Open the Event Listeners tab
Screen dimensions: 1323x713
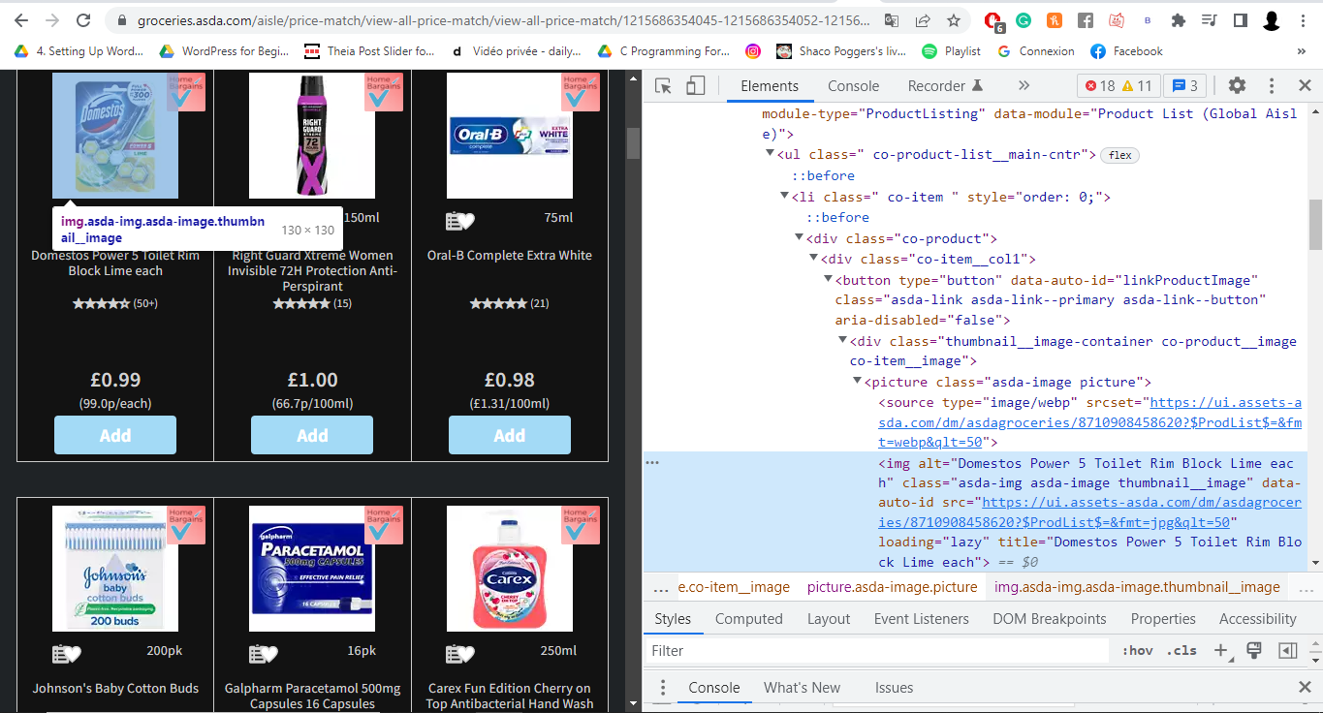pyautogui.click(x=921, y=619)
